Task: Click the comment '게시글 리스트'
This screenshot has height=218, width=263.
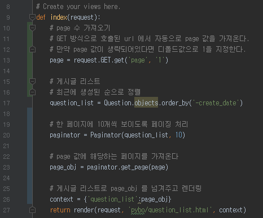Action: tap(75, 82)
